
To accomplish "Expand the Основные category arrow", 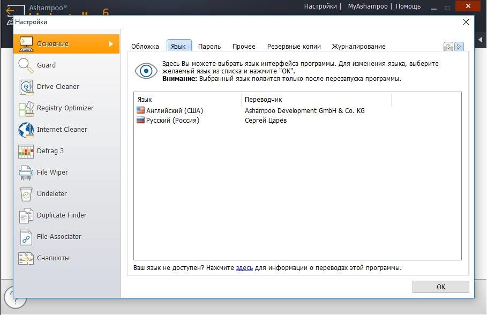I will (x=111, y=44).
